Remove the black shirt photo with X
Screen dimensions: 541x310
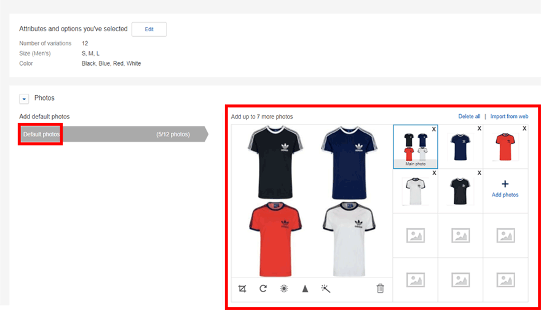point(480,173)
